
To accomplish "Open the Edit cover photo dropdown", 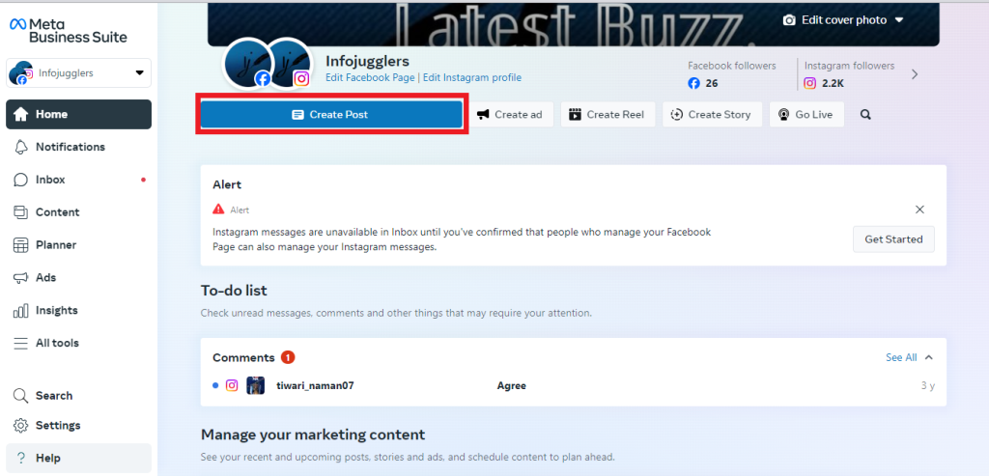I will point(843,20).
